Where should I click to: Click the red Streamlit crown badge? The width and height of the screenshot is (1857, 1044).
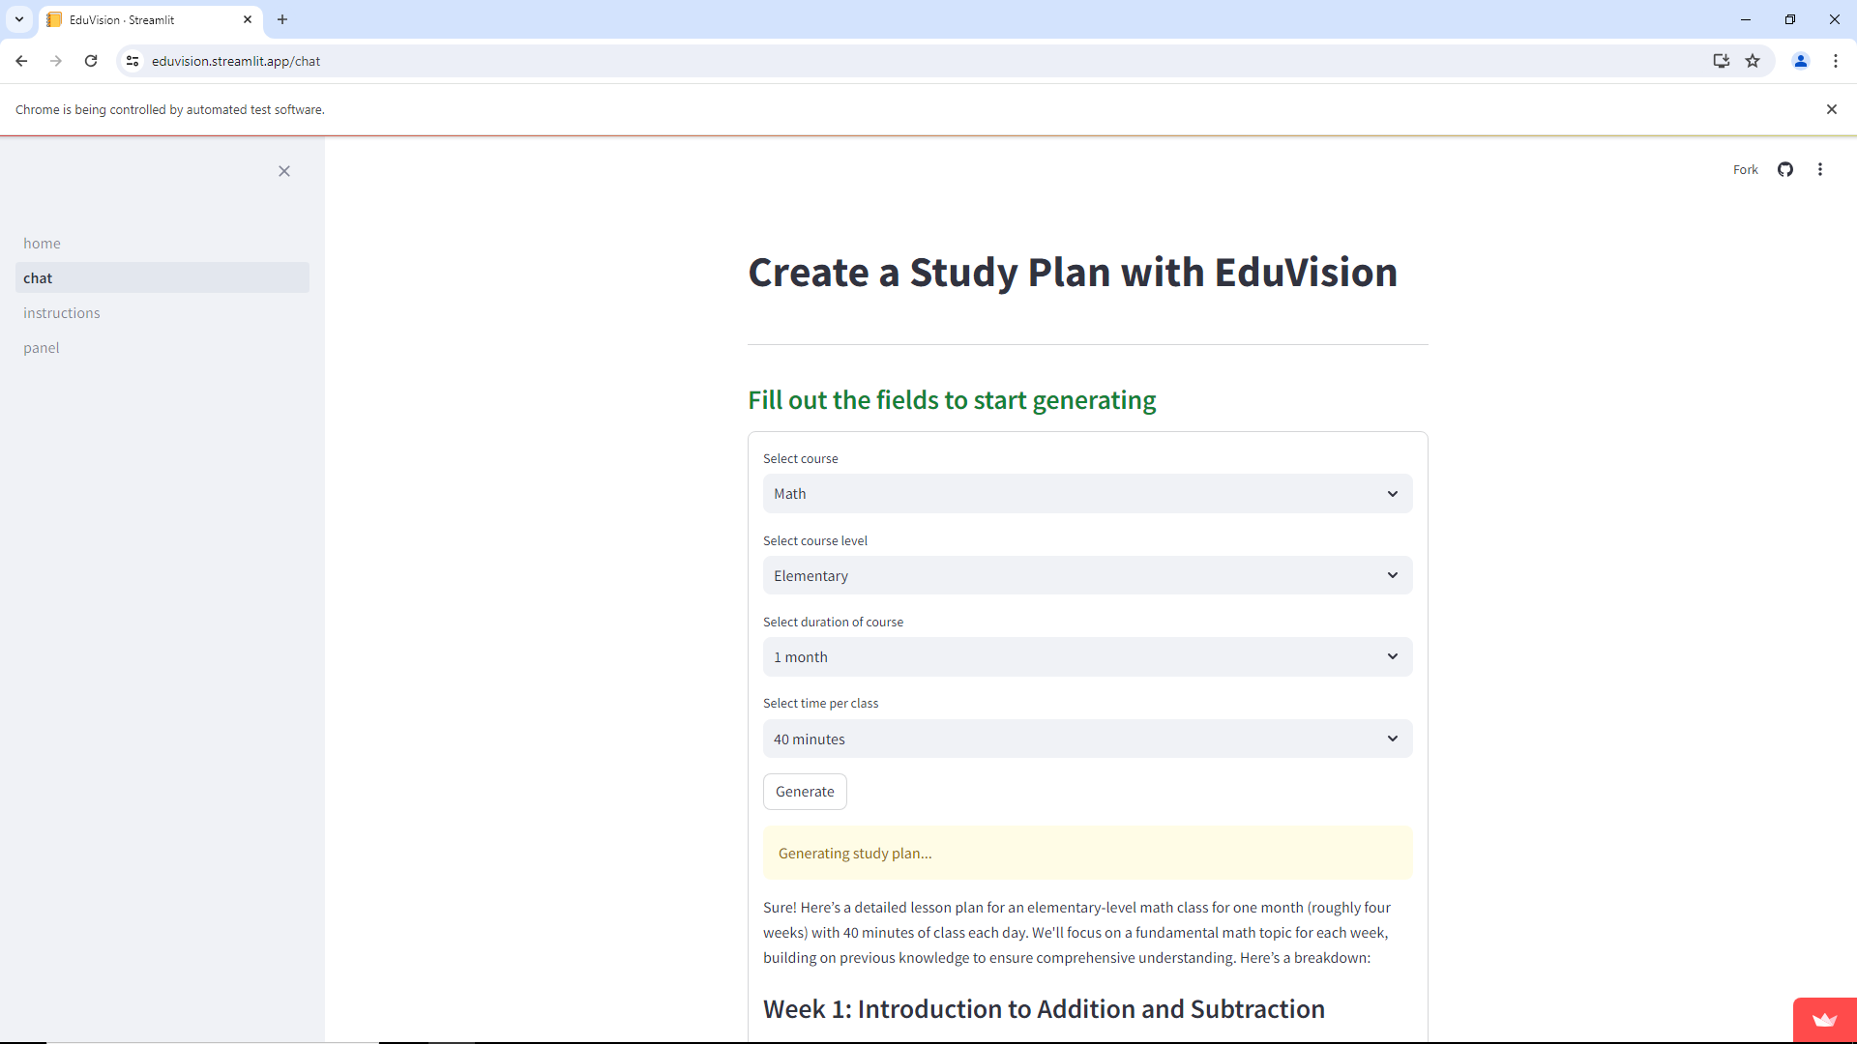tap(1824, 1020)
